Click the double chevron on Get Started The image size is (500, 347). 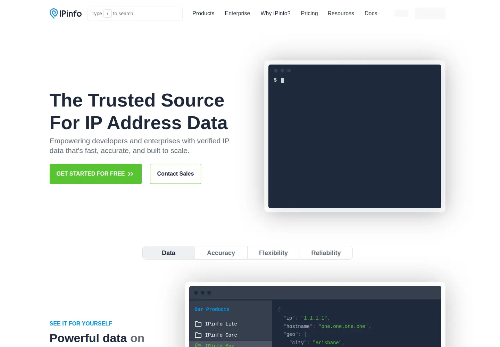(131, 174)
